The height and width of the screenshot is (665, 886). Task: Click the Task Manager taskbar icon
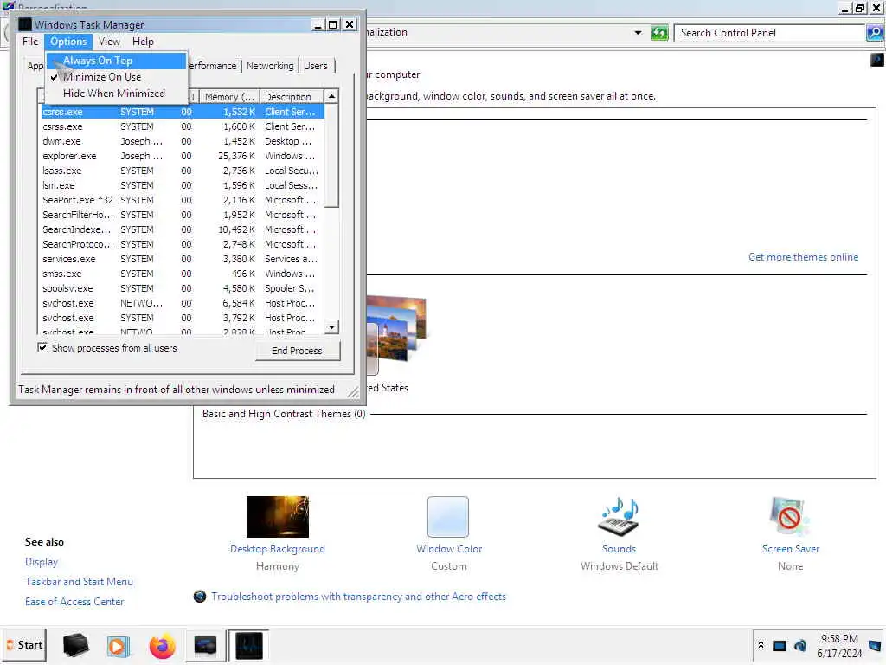click(x=249, y=646)
